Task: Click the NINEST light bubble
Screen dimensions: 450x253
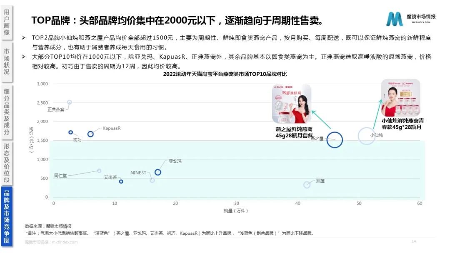Action: (x=152, y=180)
